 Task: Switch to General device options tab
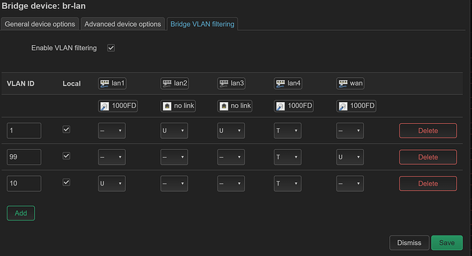40,24
